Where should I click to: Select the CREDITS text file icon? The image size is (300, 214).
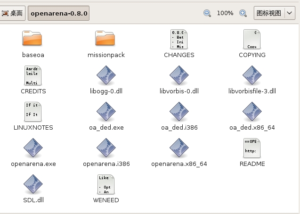tap(33, 75)
